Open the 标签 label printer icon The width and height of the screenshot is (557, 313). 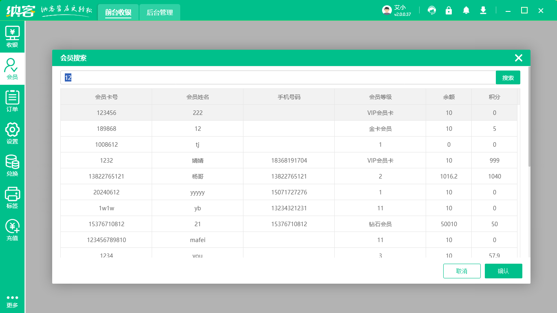coord(12,197)
